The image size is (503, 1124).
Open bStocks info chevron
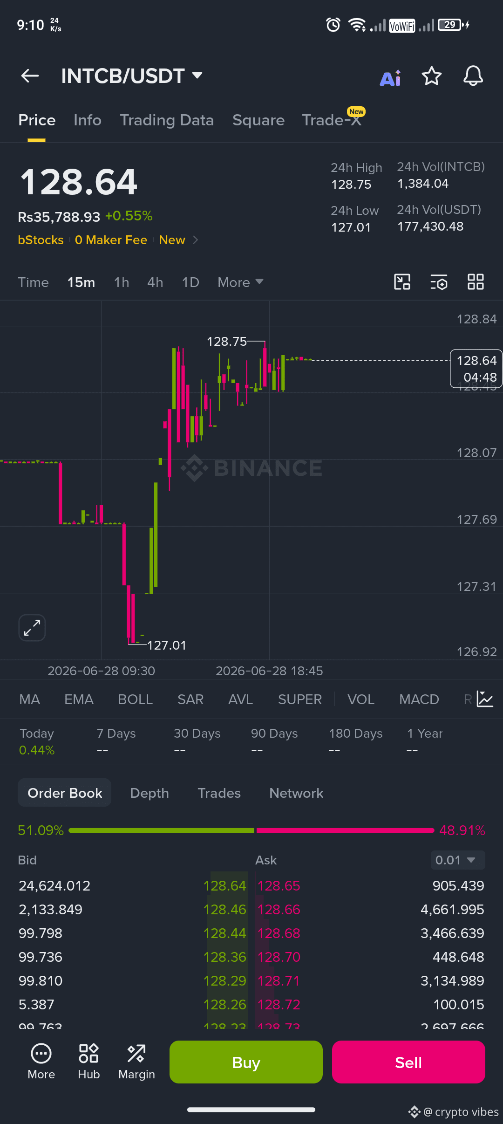(x=196, y=240)
